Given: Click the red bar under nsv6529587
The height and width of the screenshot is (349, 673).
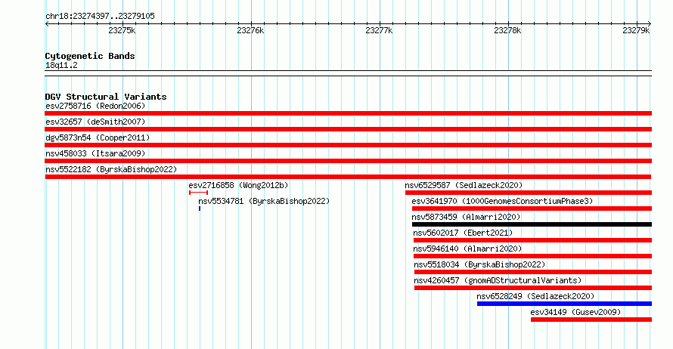Looking at the screenshot, I should [529, 193].
